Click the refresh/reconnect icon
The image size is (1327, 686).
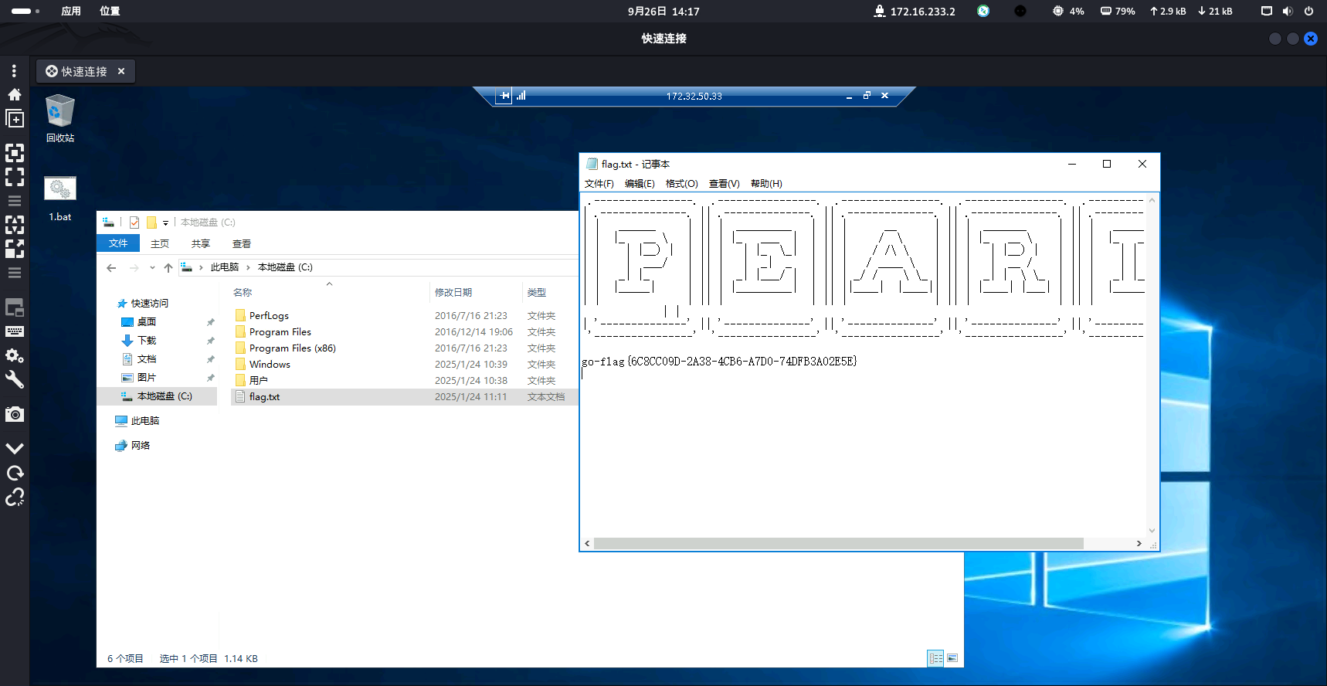15,473
